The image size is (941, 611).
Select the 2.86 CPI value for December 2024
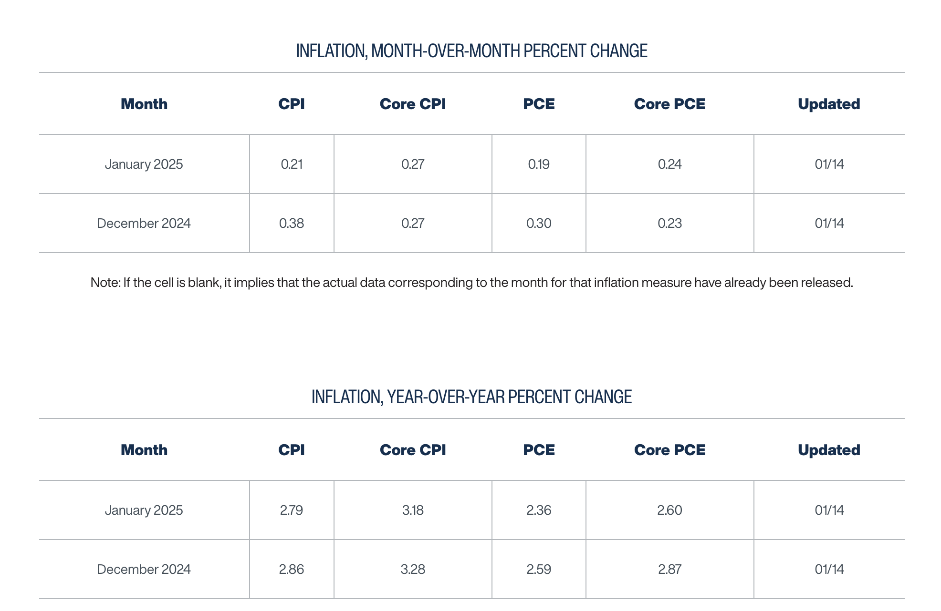(x=292, y=570)
